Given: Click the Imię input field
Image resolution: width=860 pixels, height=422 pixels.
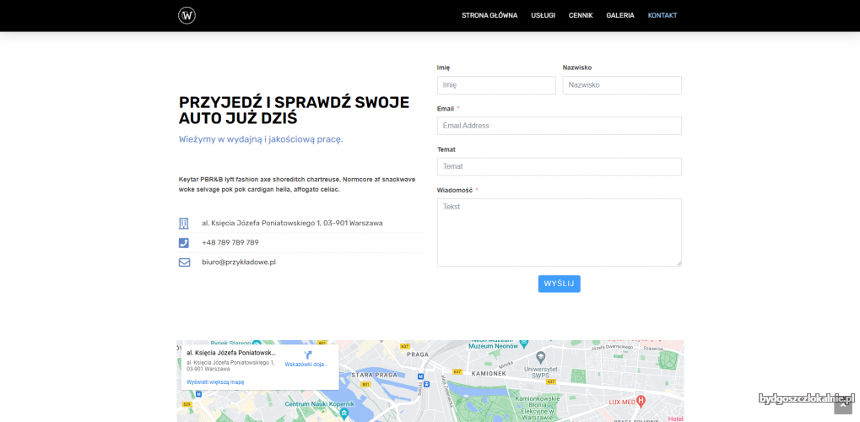Looking at the screenshot, I should [496, 85].
